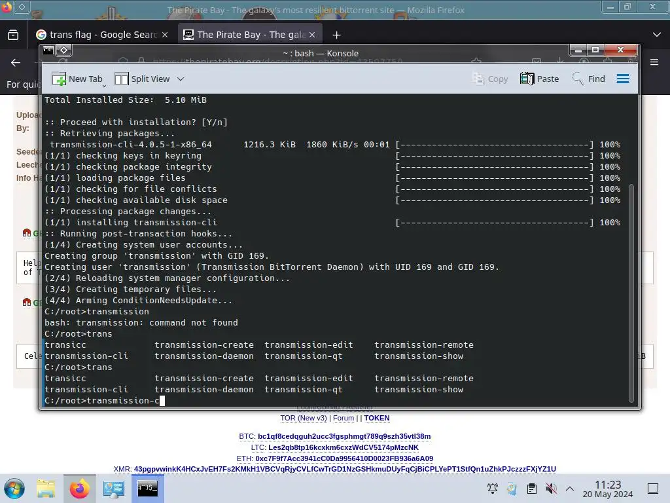This screenshot has height=503, width=670.
Task: Click the system tray updates icon beside the bell
Action: pyautogui.click(x=512, y=489)
